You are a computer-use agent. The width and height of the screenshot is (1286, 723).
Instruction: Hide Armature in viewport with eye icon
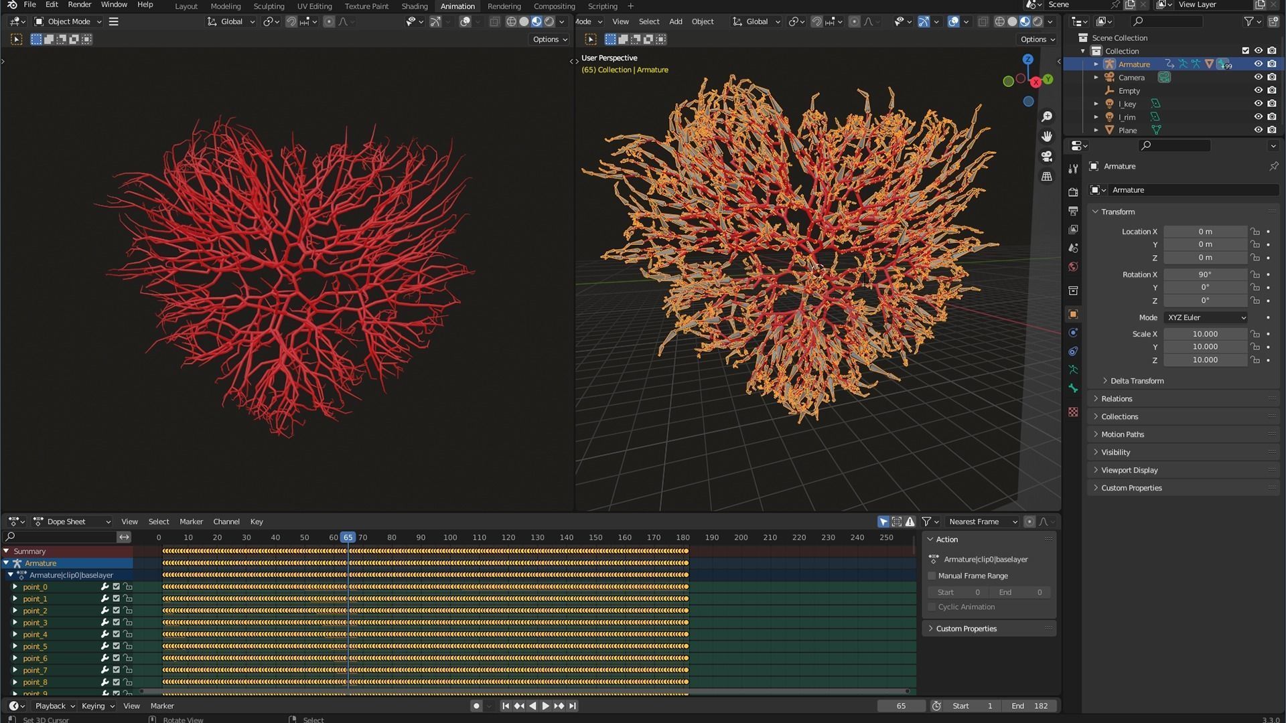[1258, 64]
